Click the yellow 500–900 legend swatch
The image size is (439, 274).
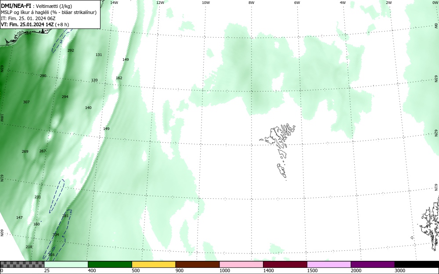154,264
